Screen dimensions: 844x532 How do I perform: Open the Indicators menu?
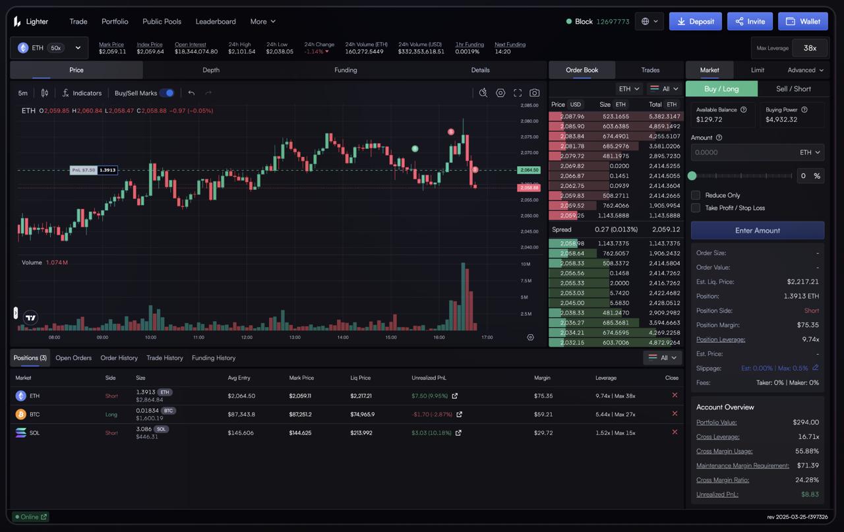(82, 93)
